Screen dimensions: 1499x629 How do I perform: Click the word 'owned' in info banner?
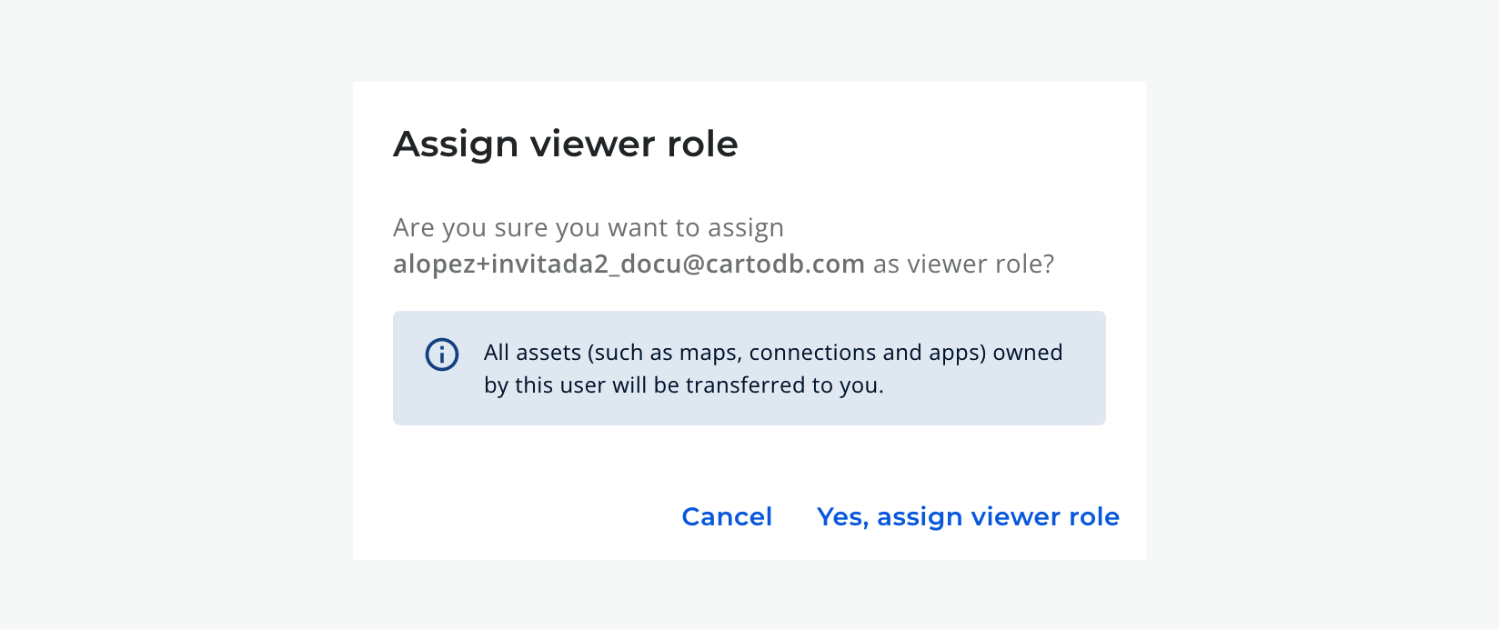1028,353
